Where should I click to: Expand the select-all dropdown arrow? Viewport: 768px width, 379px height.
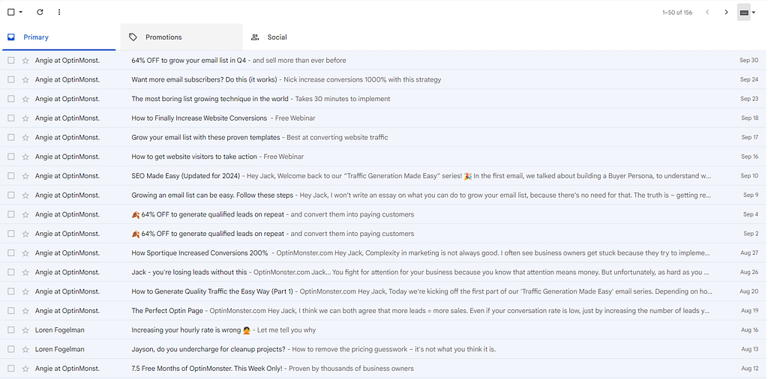[21, 13]
